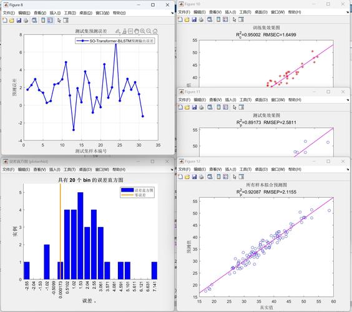Click New Figure icon in Figure 10 toolbar

[180, 19]
